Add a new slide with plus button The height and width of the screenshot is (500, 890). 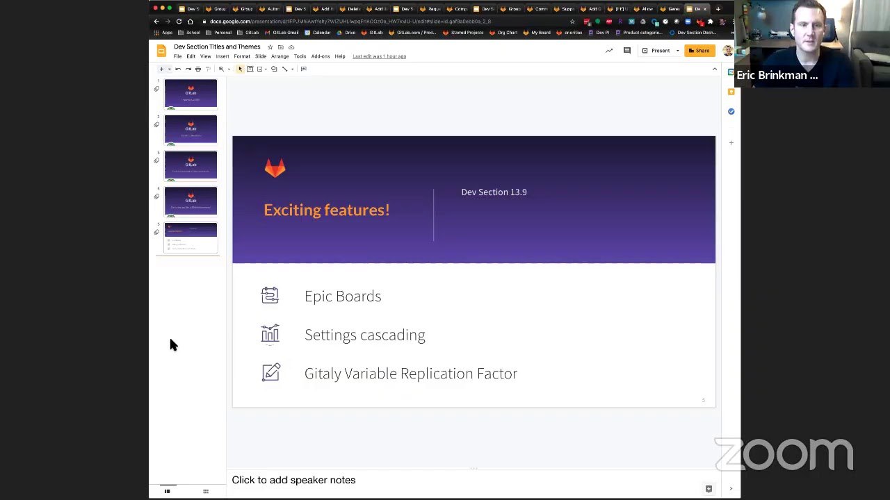(161, 69)
